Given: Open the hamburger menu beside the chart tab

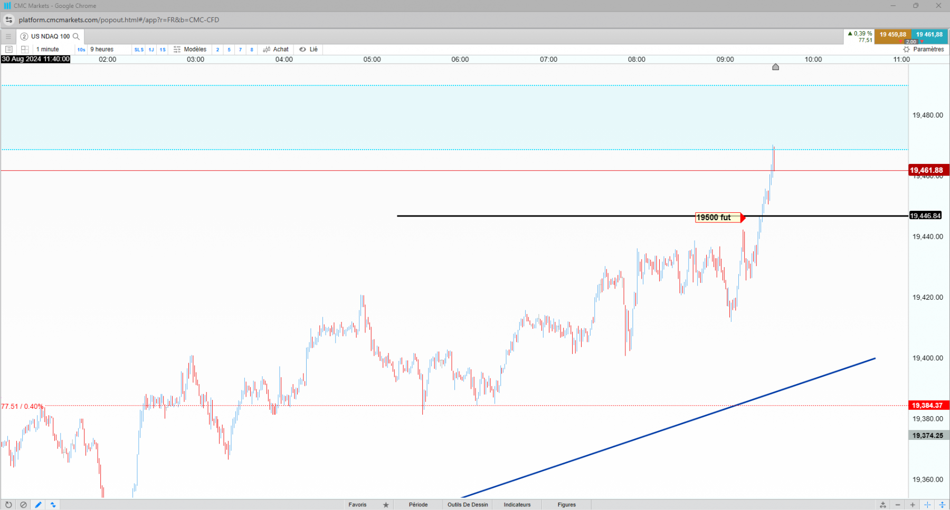Looking at the screenshot, I should click(8, 36).
